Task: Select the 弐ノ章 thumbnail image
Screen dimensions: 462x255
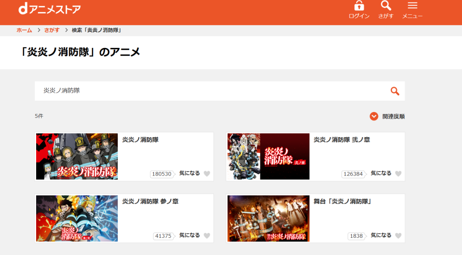Action: [x=268, y=157]
